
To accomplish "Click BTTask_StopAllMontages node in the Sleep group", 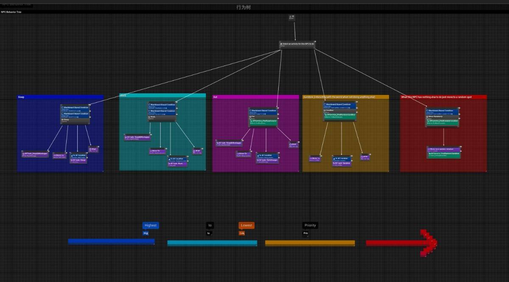I will coord(35,154).
